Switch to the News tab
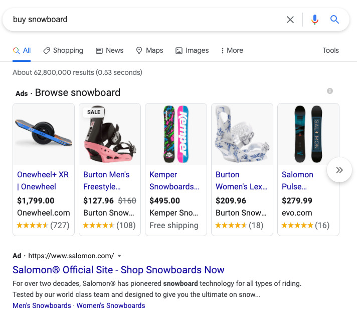The width and height of the screenshot is (357, 313). click(x=109, y=50)
